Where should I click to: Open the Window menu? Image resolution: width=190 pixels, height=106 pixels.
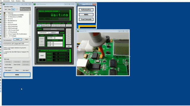(x=18, y=1)
